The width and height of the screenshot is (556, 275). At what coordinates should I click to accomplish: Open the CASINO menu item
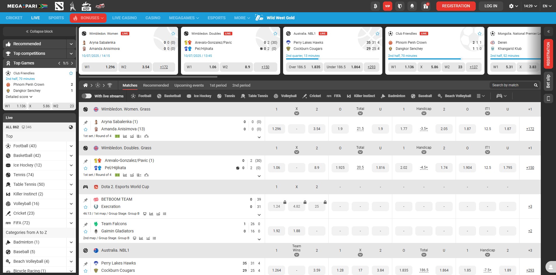(x=153, y=18)
